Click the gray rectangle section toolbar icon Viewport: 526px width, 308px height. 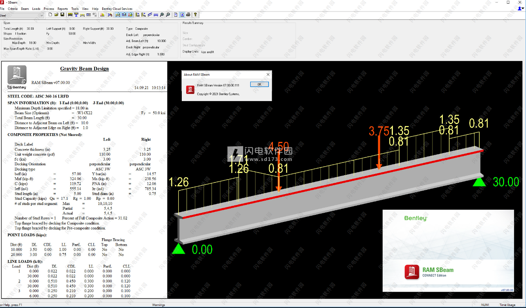[x=88, y=15]
